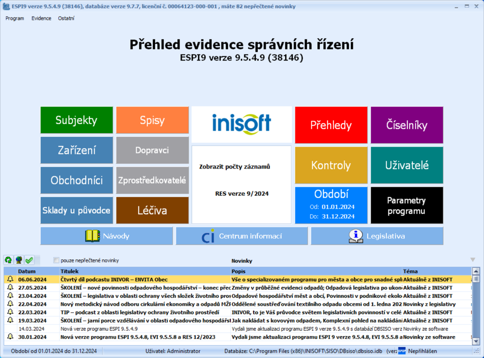Viewport: 484px width, 358px height.
Task: Click the green refresh news icon
Action: [8, 260]
